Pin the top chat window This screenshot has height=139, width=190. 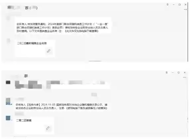[x=167, y=5]
